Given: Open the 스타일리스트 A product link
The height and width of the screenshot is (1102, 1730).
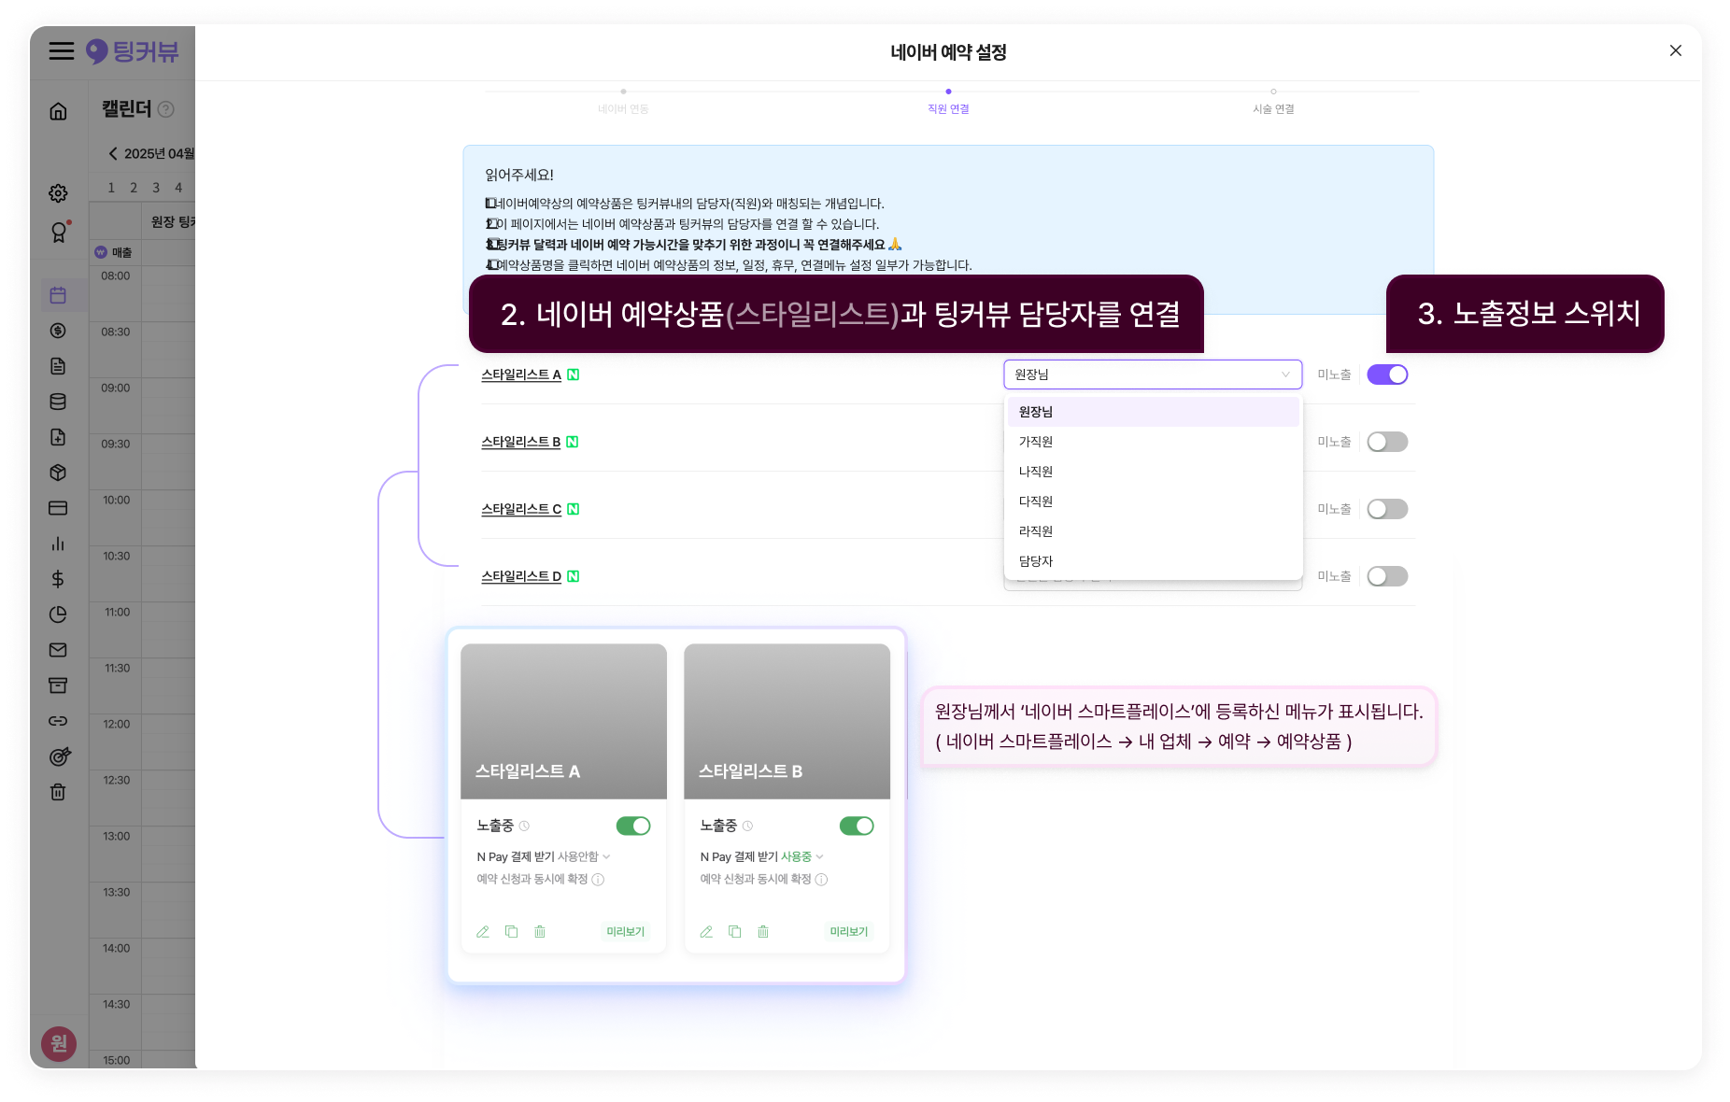Looking at the screenshot, I should click(x=521, y=374).
